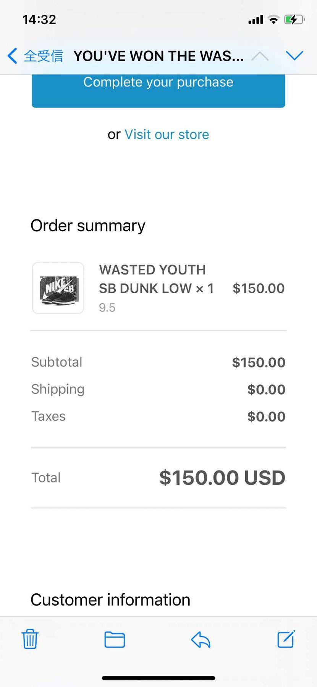Tap the cellular signal bars
The width and height of the screenshot is (317, 687).
point(256,19)
